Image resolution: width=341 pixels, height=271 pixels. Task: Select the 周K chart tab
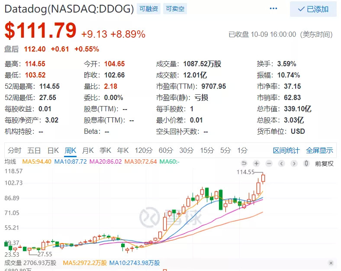click(x=70, y=150)
